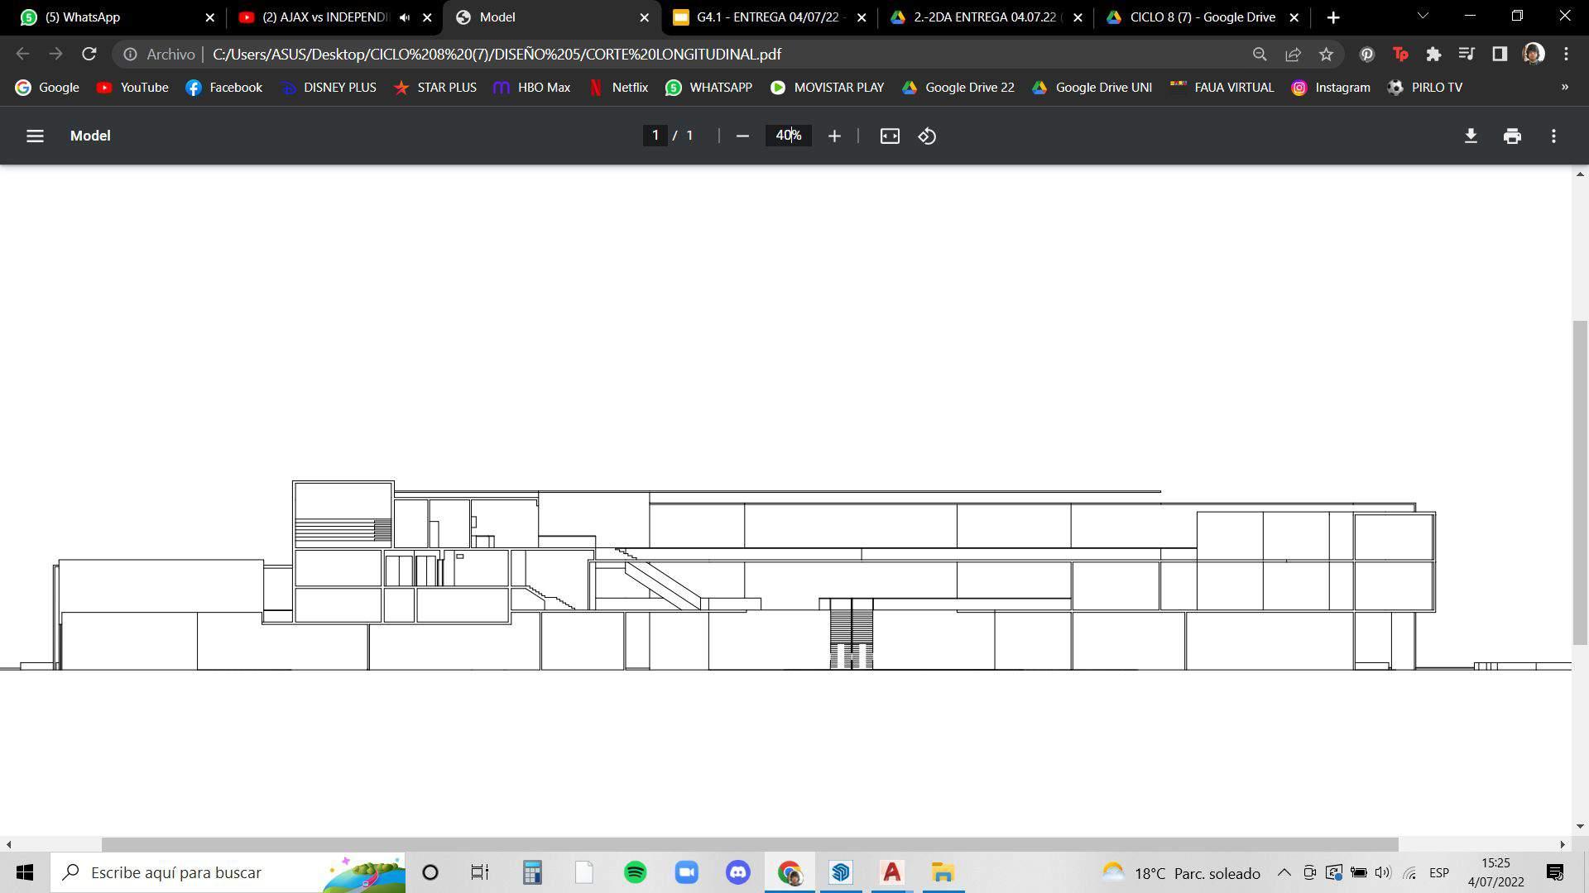Mute the AJAX vs INDEPENDIENTE tab audio
This screenshot has height=893, width=1589.
pos(405,17)
